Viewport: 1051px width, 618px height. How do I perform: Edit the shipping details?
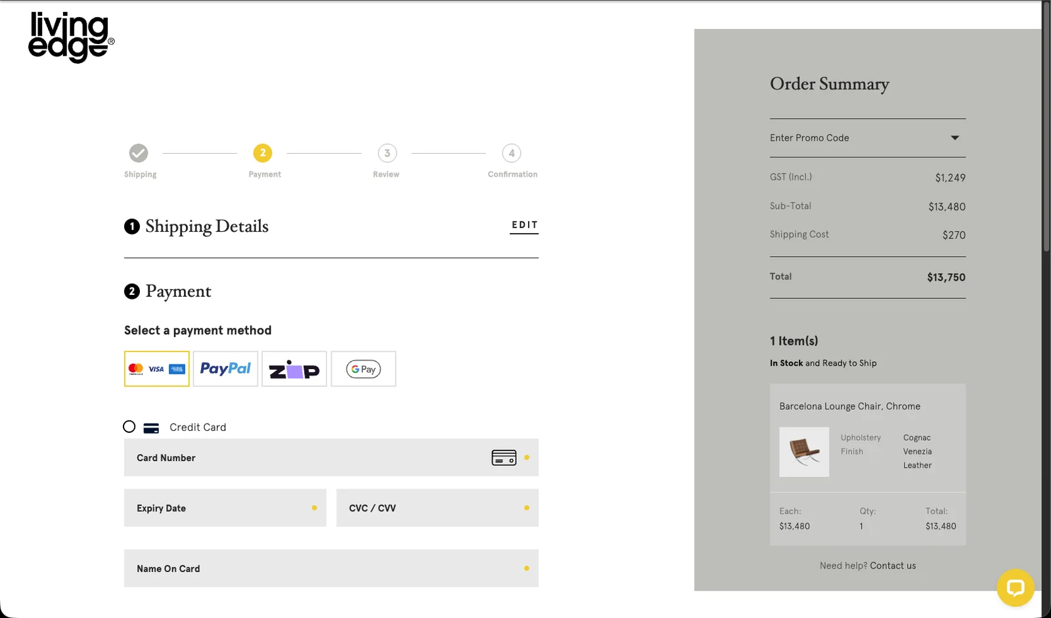pos(524,225)
